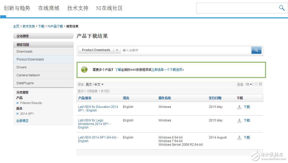The height and width of the screenshot is (163, 288).
Task: Click the 显示1-3项结果 result count text
Action: [x=94, y=91]
